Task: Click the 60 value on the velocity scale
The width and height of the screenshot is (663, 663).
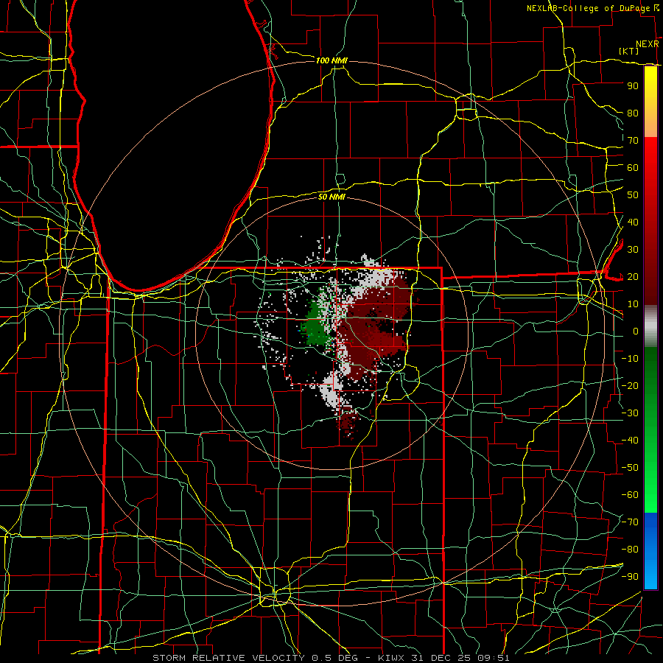Action: [x=633, y=168]
